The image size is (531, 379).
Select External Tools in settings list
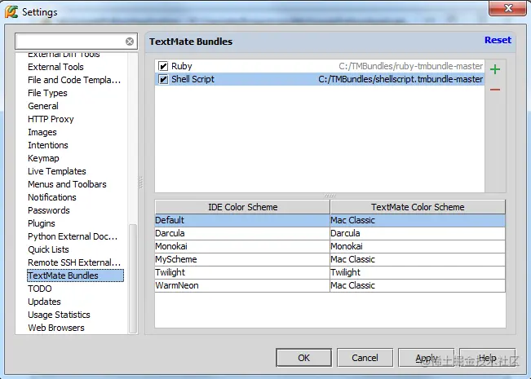point(55,67)
